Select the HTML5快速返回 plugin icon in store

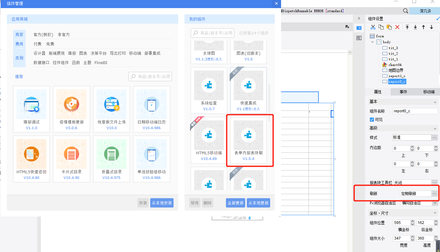[31, 154]
